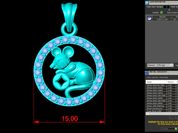Click the 2.00 grams value cell
Viewport: 178px width, 133px height.
[x=171, y=100]
